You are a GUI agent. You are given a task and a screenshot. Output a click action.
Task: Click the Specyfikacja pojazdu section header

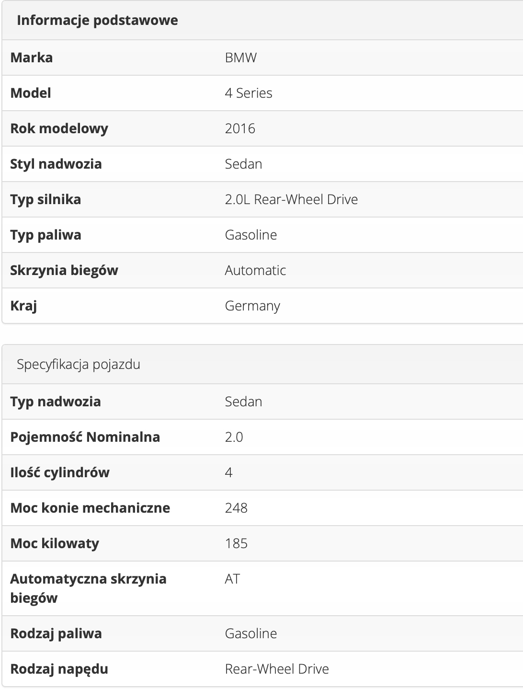pos(79,365)
